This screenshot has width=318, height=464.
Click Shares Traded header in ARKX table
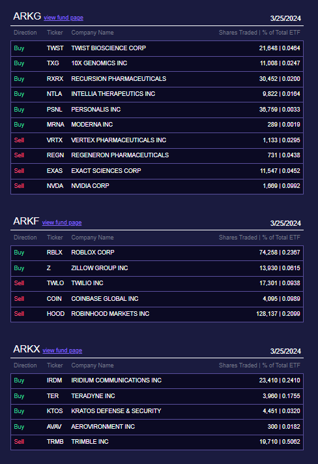point(238,365)
